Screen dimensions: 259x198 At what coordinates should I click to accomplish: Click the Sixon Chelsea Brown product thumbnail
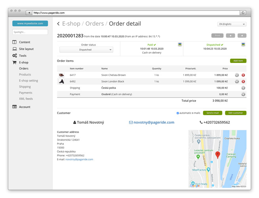(x=62, y=75)
